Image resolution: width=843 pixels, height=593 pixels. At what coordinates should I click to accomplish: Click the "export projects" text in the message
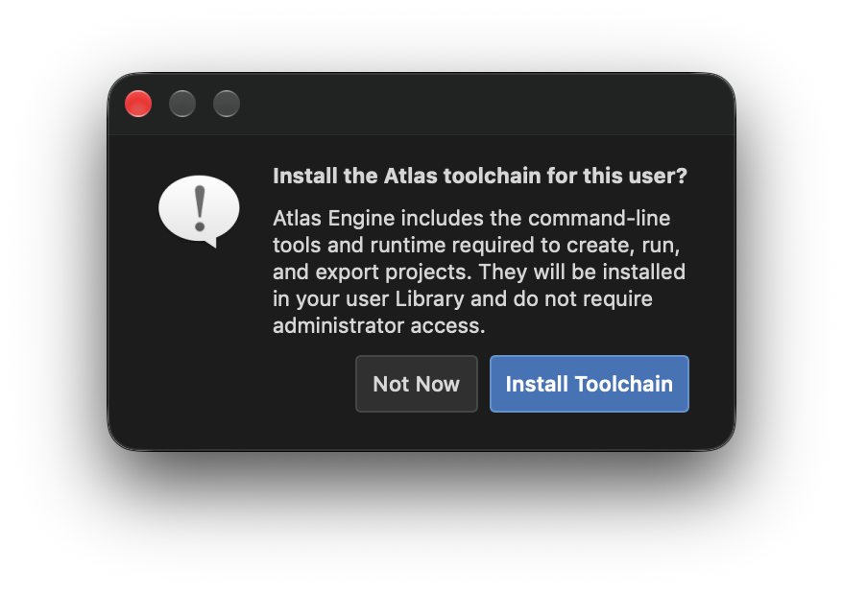(x=391, y=272)
